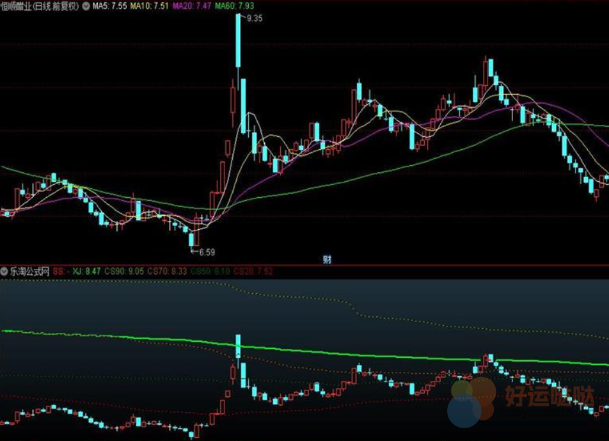The image size is (609, 441).
Task: Open the dropdown arrow beside 恒顺醋业 title
Action: tap(86, 6)
